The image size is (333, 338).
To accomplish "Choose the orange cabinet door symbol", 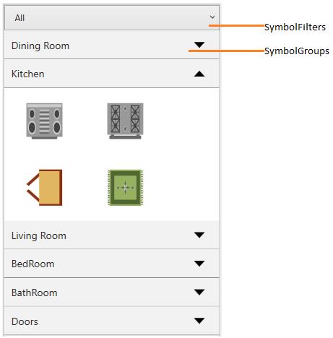I will [44, 188].
